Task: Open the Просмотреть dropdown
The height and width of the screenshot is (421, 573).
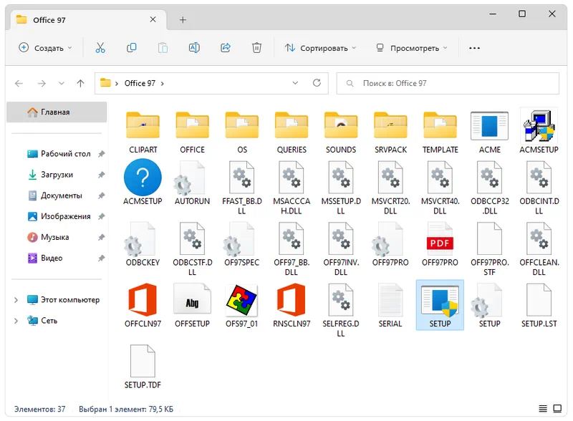Action: coord(411,48)
